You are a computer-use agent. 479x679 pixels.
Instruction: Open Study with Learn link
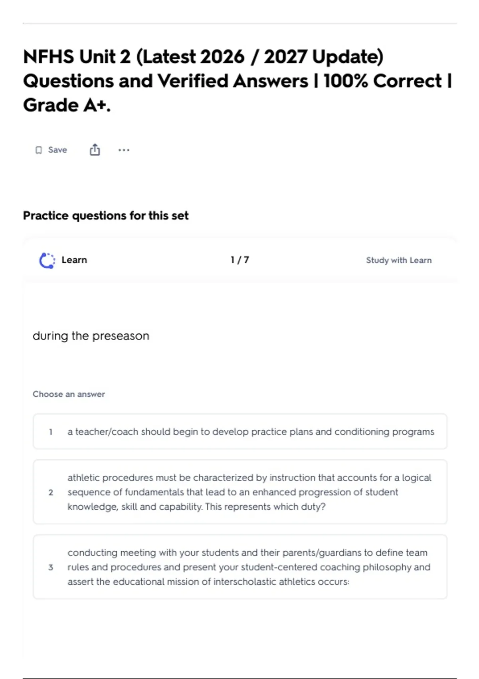[x=399, y=260]
